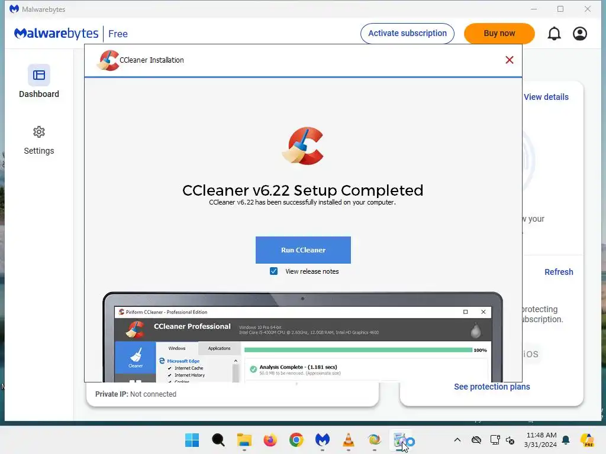
Task: Click the CCleaner logo in installer title bar
Action: [108, 60]
